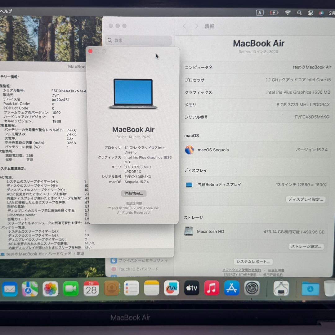Click 充放電回数 256 cycle count row
The height and width of the screenshot is (335, 335).
point(19,155)
